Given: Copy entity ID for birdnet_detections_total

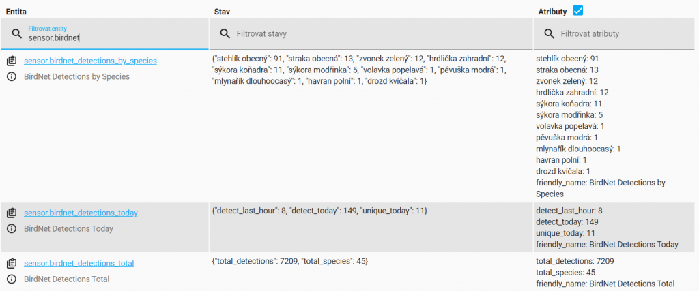Looking at the screenshot, I should pyautogui.click(x=12, y=264).
